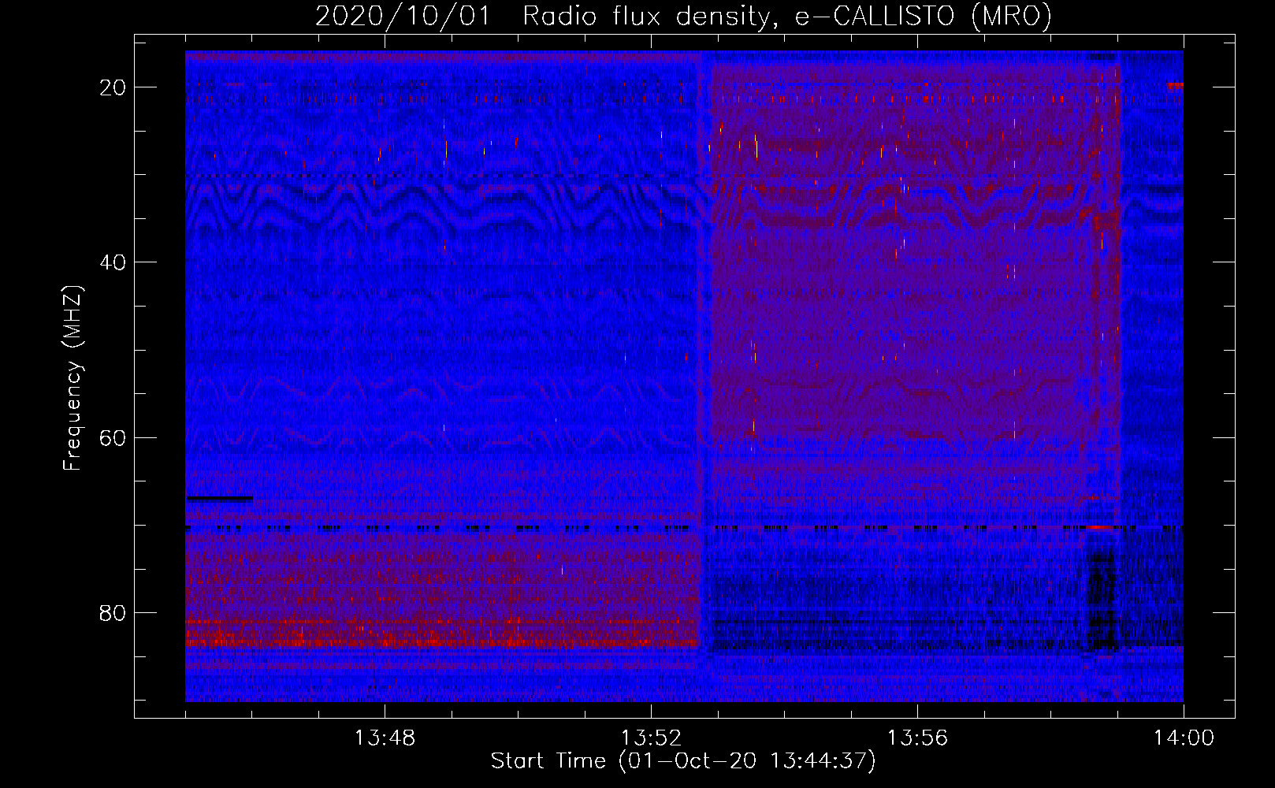
Task: Click the 'Start Time' axis caption
Action: click(683, 761)
